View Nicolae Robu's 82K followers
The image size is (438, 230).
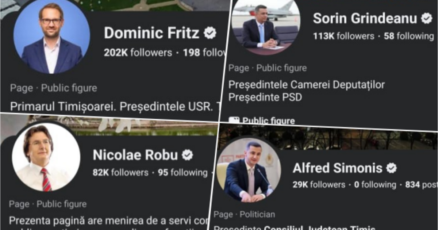[120, 172]
